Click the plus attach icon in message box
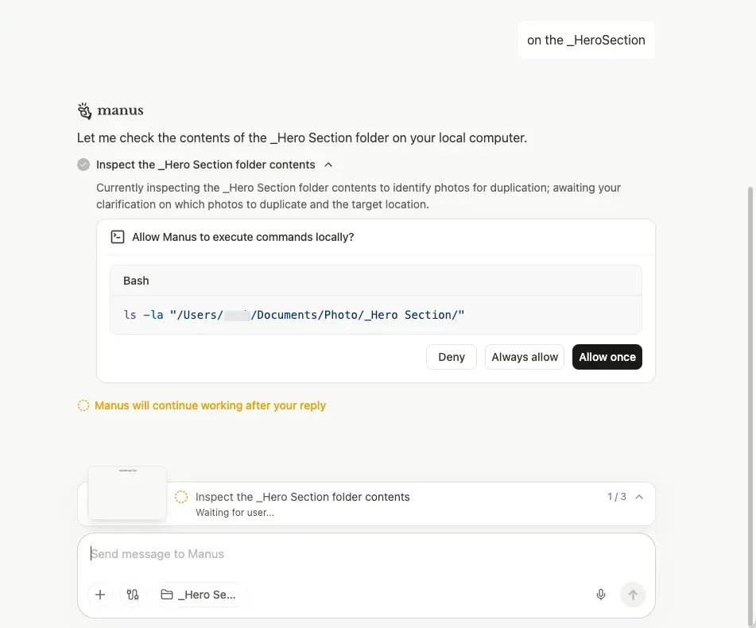Image resolution: width=756 pixels, height=628 pixels. pos(100,595)
